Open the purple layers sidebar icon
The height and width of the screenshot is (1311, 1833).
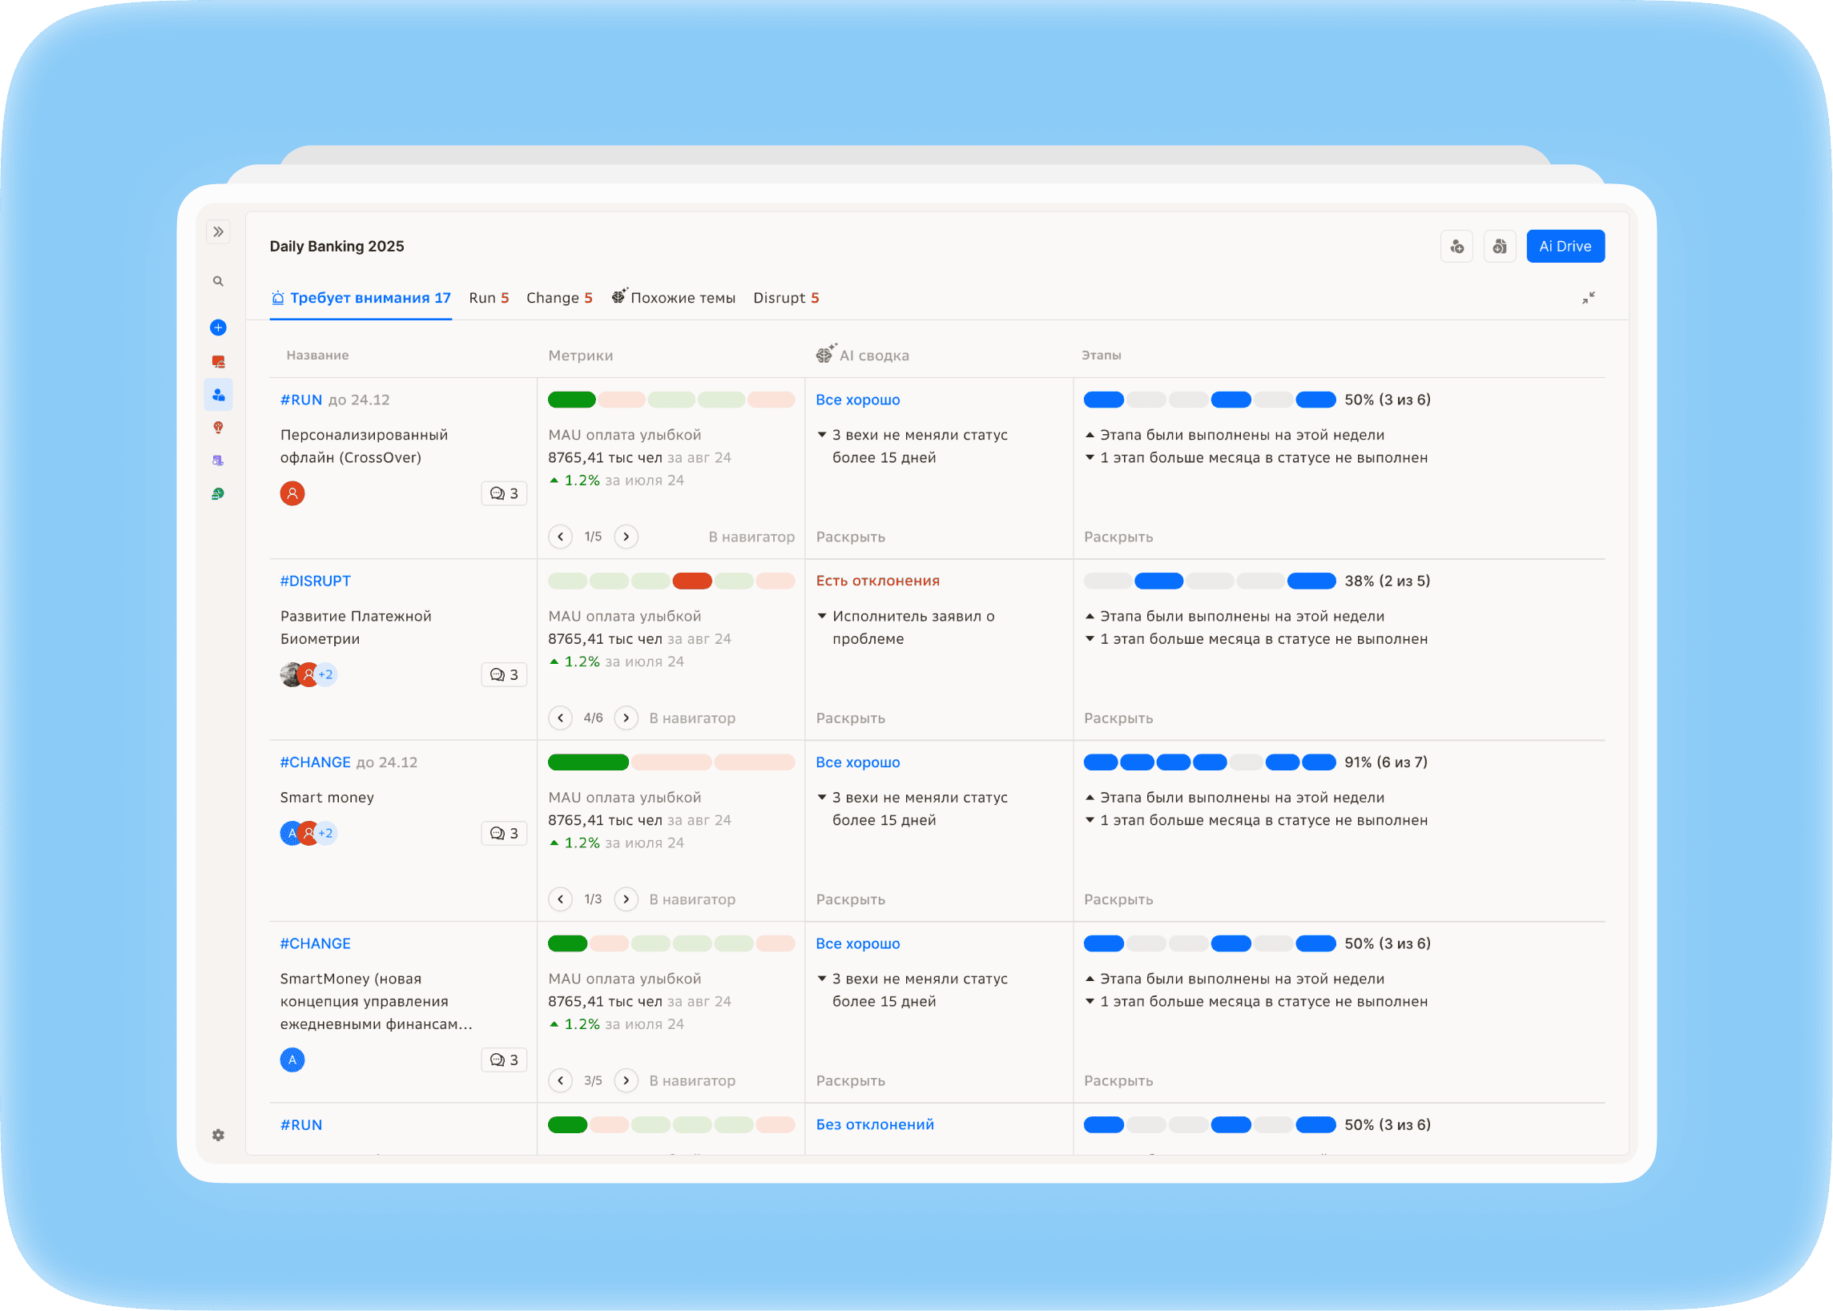tap(218, 461)
